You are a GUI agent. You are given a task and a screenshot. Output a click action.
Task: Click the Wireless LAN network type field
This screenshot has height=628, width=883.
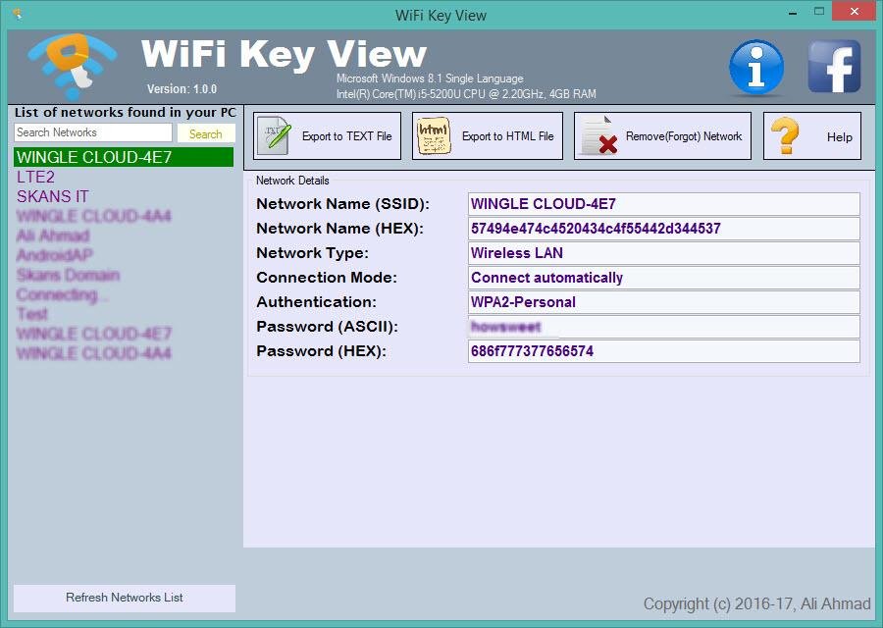(x=664, y=253)
